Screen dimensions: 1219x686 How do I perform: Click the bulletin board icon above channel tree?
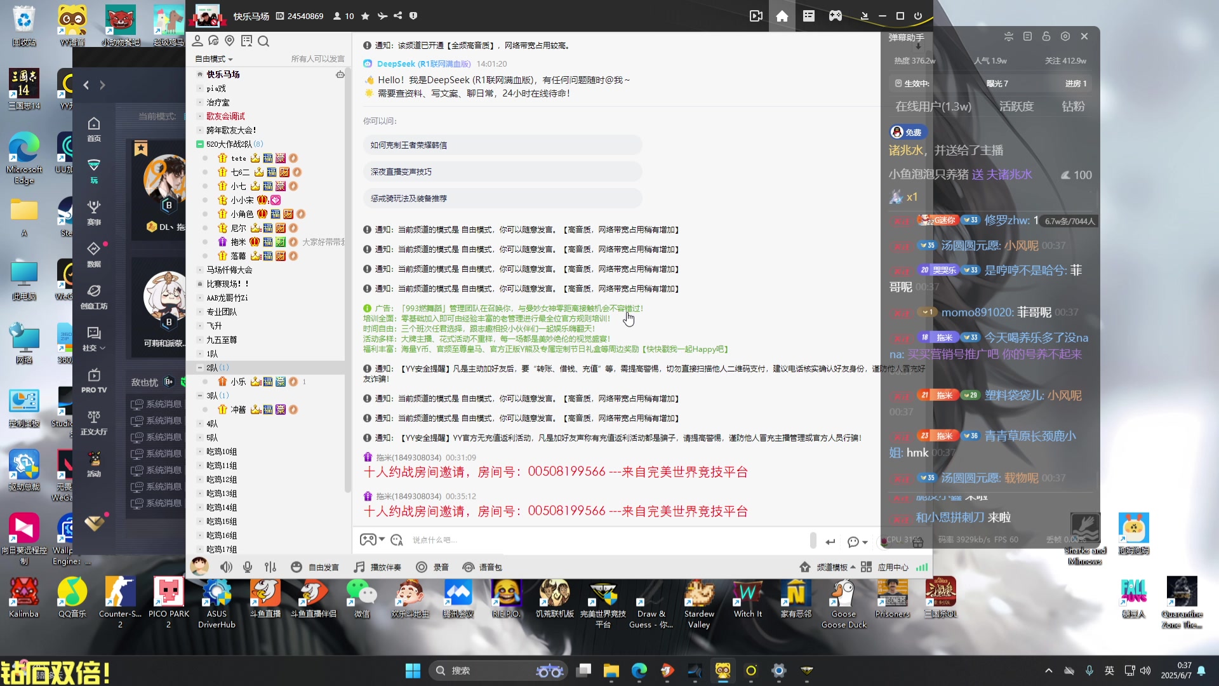(x=246, y=41)
